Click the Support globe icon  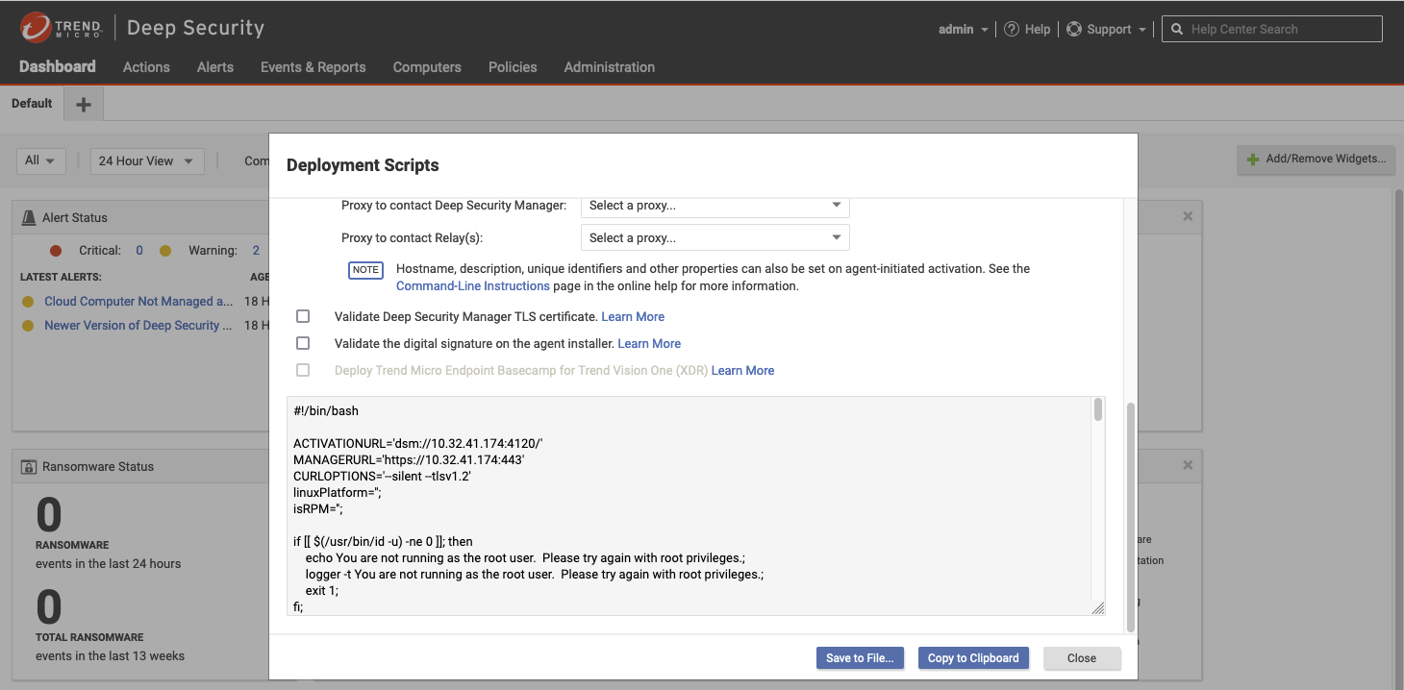coord(1074,29)
